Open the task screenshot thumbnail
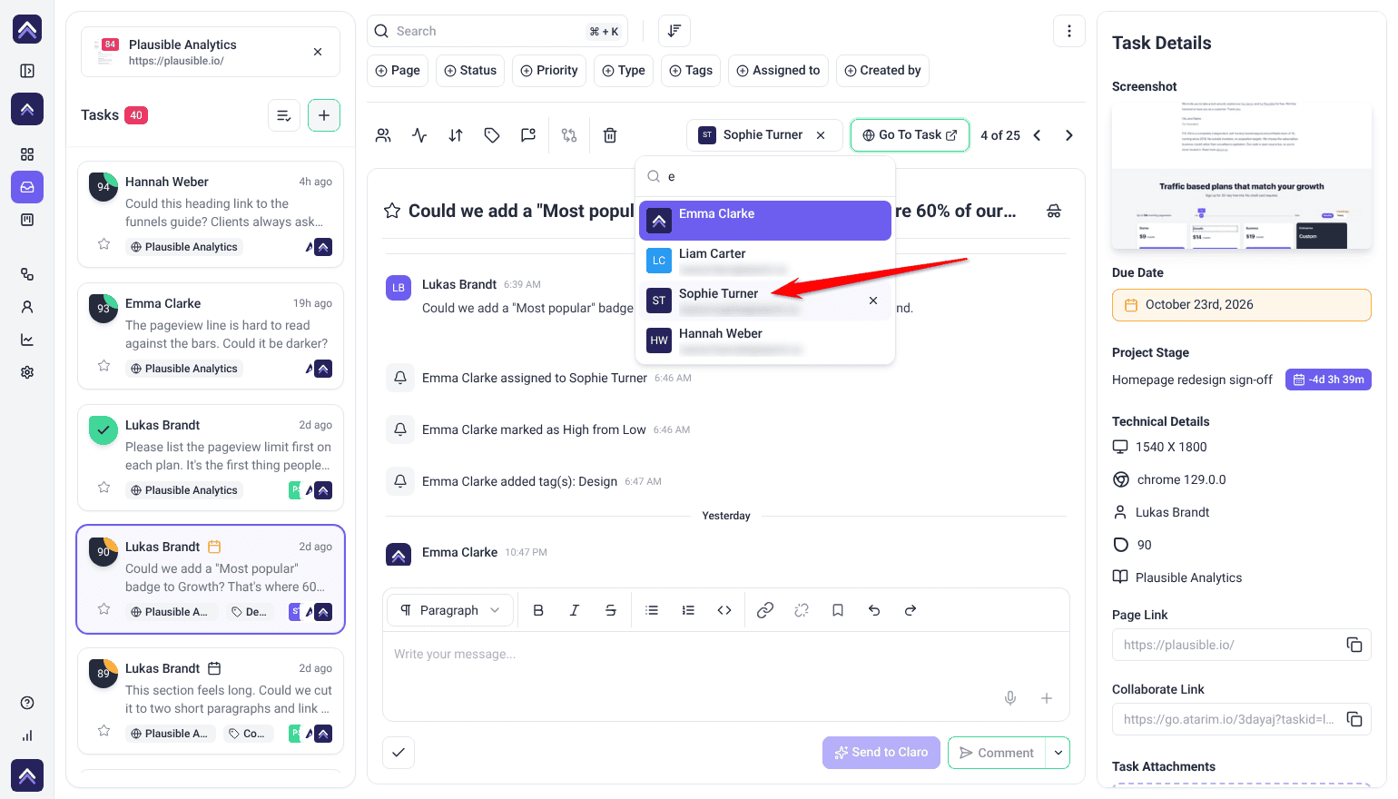Viewport: 1398px width, 799px height. 1242,176
